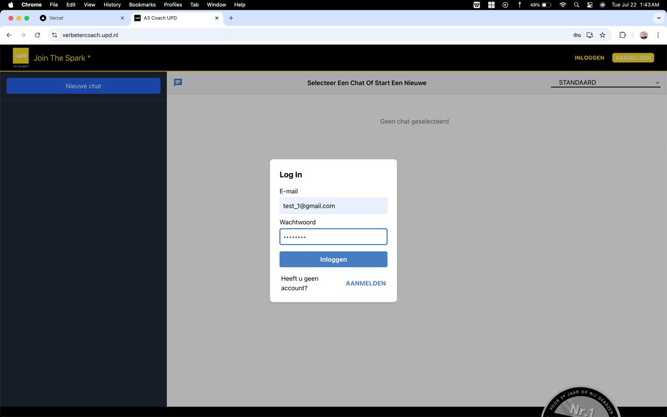Start a Nieuwe chat
This screenshot has width=667, height=417.
click(x=83, y=85)
